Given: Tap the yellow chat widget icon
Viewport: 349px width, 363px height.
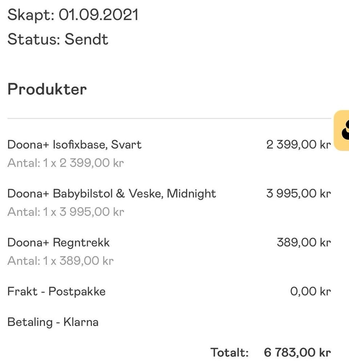Looking at the screenshot, I should pos(341,130).
